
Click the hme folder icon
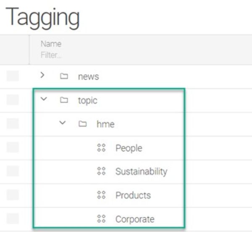[x=83, y=124]
